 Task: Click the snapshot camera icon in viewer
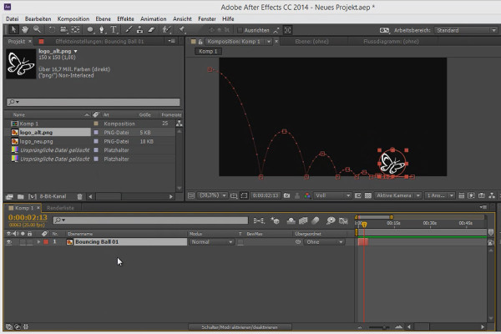(286, 195)
